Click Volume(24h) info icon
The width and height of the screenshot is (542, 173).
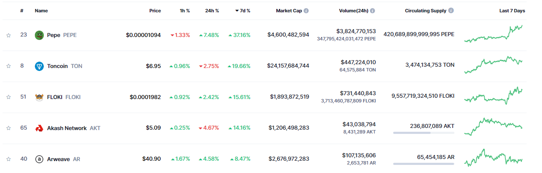point(372,11)
